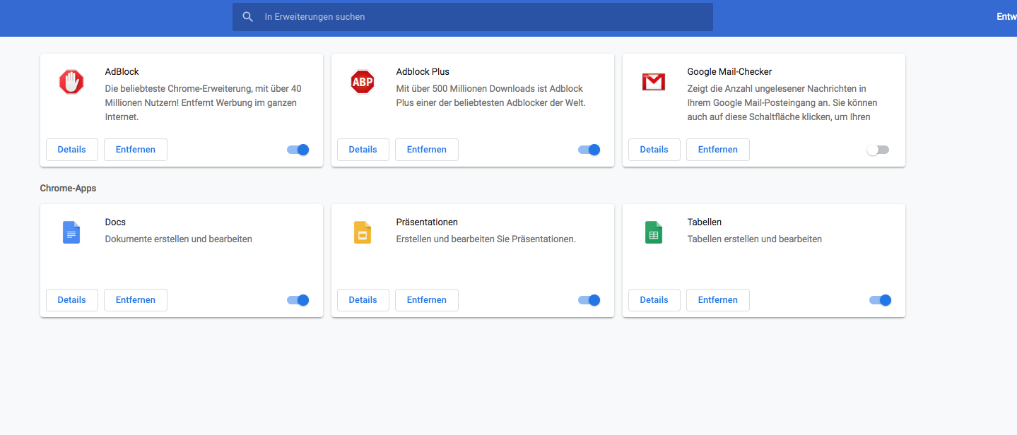The height and width of the screenshot is (435, 1017).
Task: Click Entfernen for Google Mail-Checker
Action: tap(718, 150)
